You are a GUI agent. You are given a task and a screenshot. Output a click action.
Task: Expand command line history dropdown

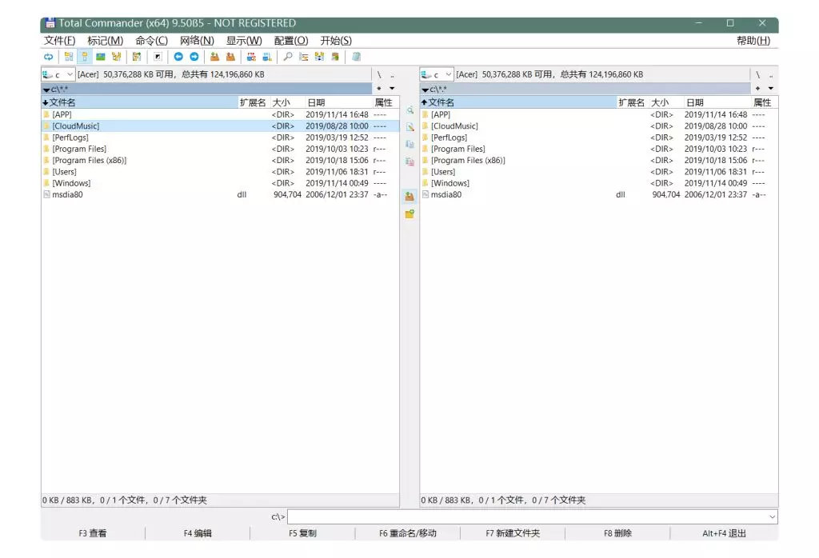coord(772,516)
